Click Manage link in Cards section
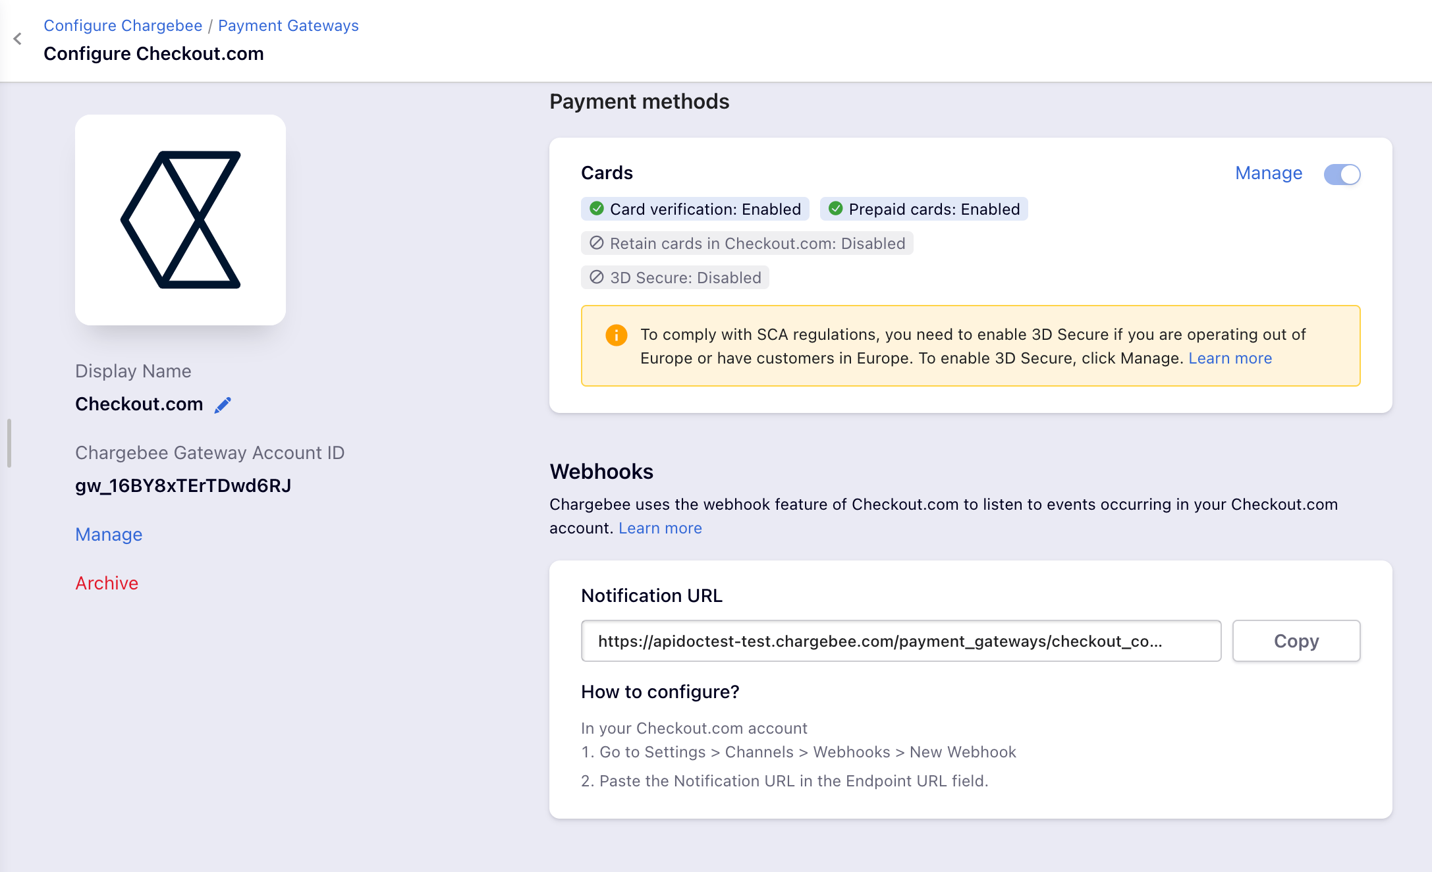Viewport: 1432px width, 872px height. [x=1269, y=173]
